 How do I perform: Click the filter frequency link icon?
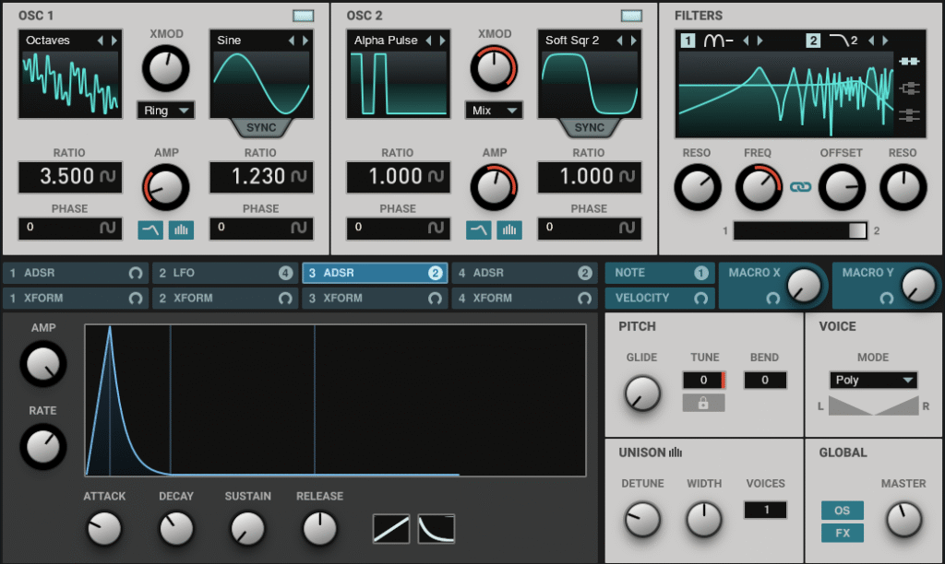click(x=799, y=187)
